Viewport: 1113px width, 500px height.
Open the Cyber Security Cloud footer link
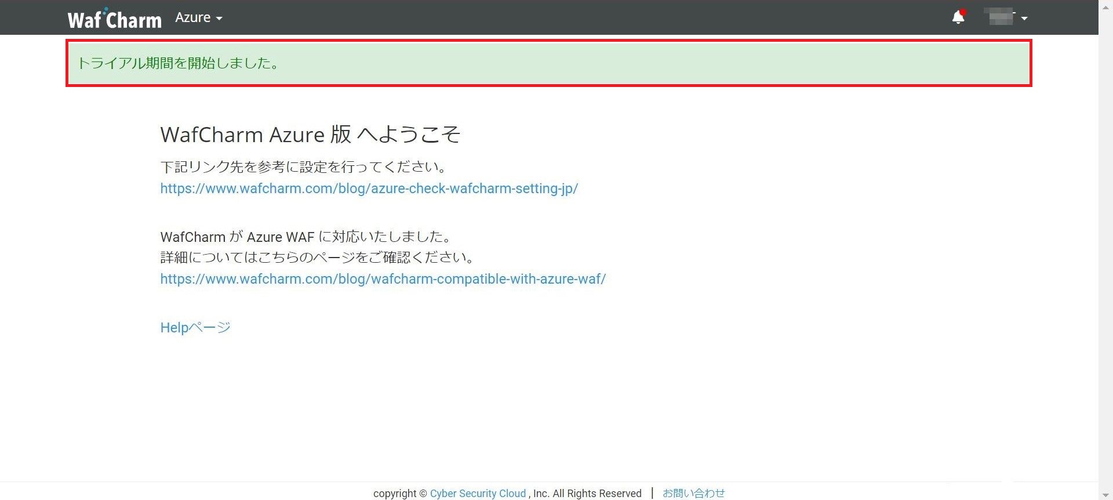click(x=478, y=493)
